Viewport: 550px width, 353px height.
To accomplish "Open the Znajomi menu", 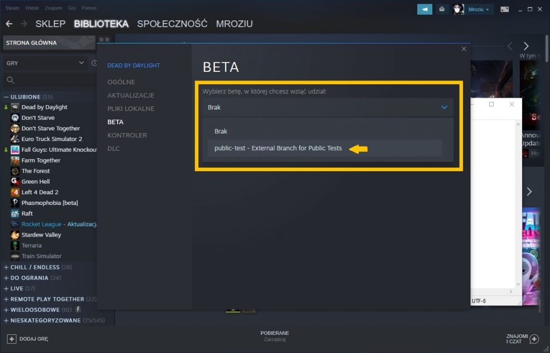I will 53,8.
